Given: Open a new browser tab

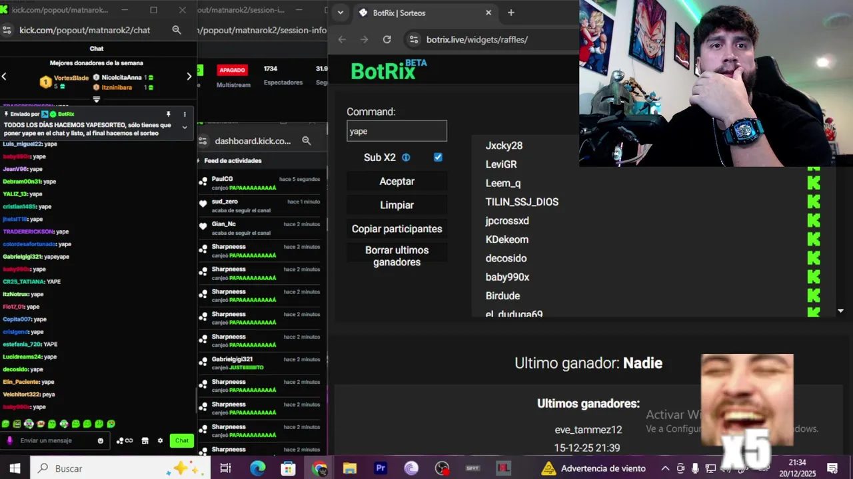Looking at the screenshot, I should tap(511, 13).
